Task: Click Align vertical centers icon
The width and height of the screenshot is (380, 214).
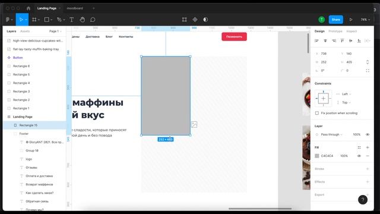Action: pyautogui.click(x=351, y=41)
